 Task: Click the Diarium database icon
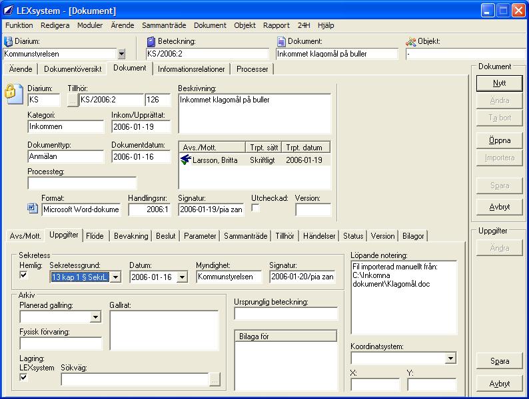point(8,41)
